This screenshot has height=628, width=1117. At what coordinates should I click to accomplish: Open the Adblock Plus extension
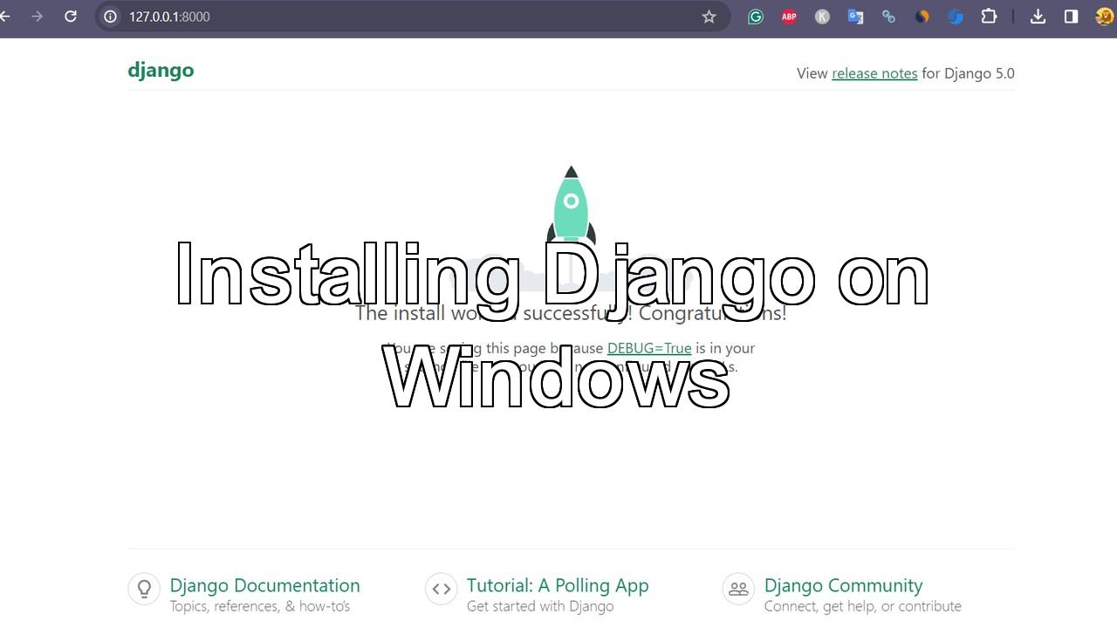(789, 17)
